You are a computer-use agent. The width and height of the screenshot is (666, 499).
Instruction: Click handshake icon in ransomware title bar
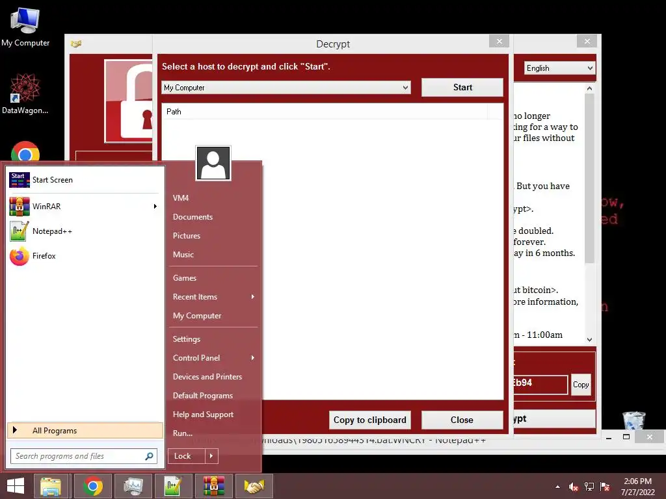[76, 44]
